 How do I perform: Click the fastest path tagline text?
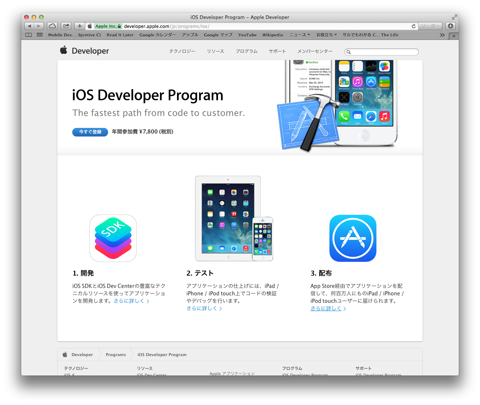pos(159,113)
